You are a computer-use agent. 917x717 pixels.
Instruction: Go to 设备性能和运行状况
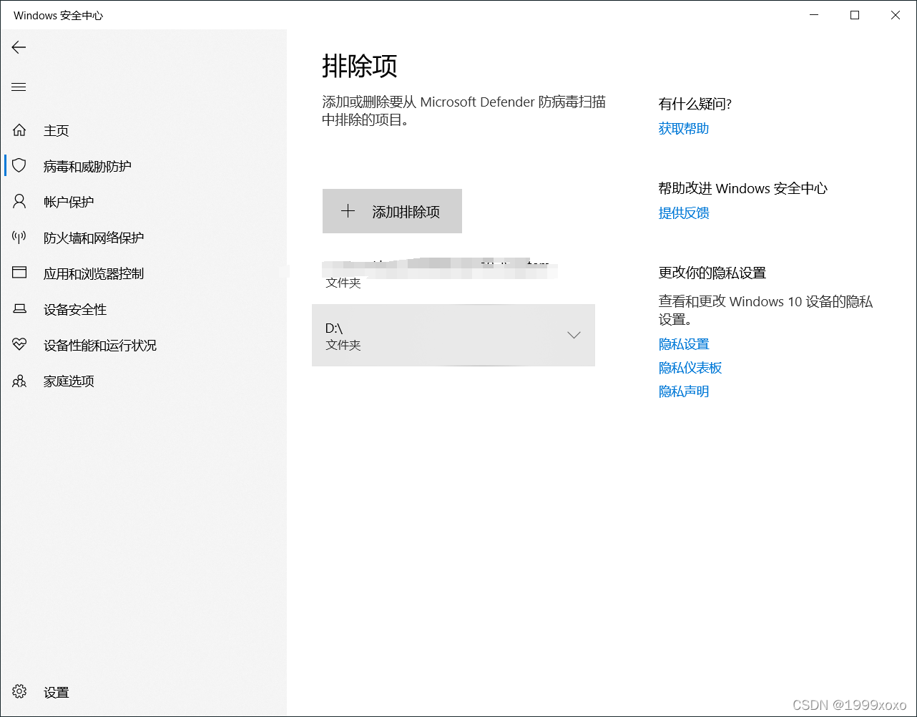[143, 345]
